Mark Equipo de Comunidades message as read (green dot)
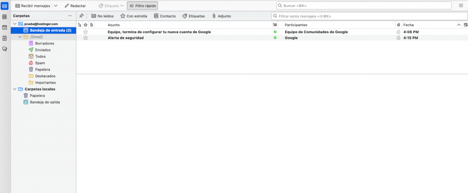This screenshot has width=468, height=193. tap(275, 32)
